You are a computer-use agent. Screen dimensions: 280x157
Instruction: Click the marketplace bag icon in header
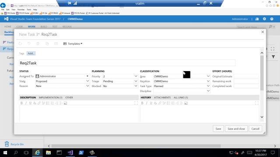257,19
